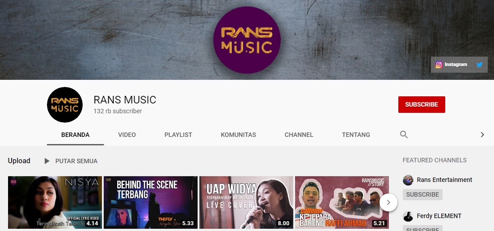Select the BERANDA tab
This screenshot has width=494, height=231.
coord(75,135)
